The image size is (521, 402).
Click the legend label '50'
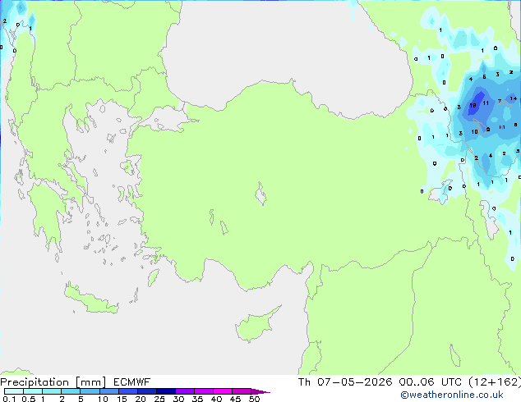(254, 399)
